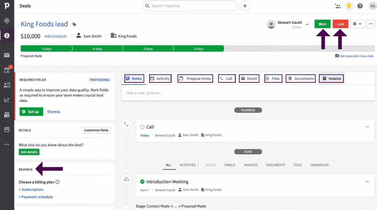This screenshot has width=377, height=210.
Task: Click the label tag icon beside deal title
Action: 74,24
